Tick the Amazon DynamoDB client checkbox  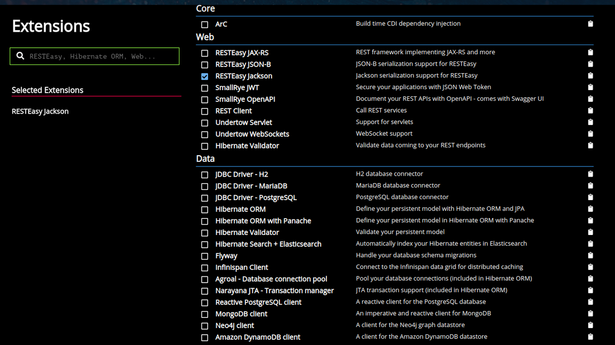tap(204, 338)
